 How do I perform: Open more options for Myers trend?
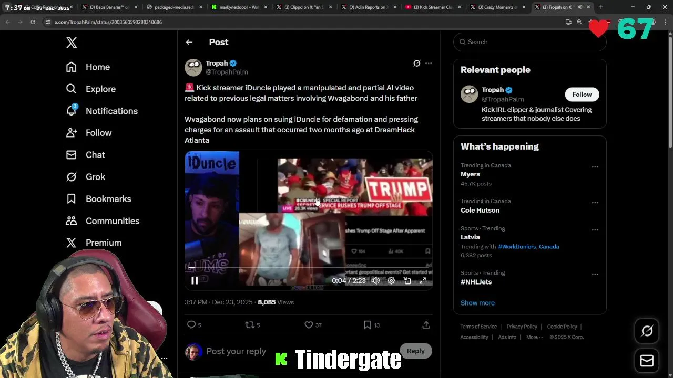click(x=595, y=167)
